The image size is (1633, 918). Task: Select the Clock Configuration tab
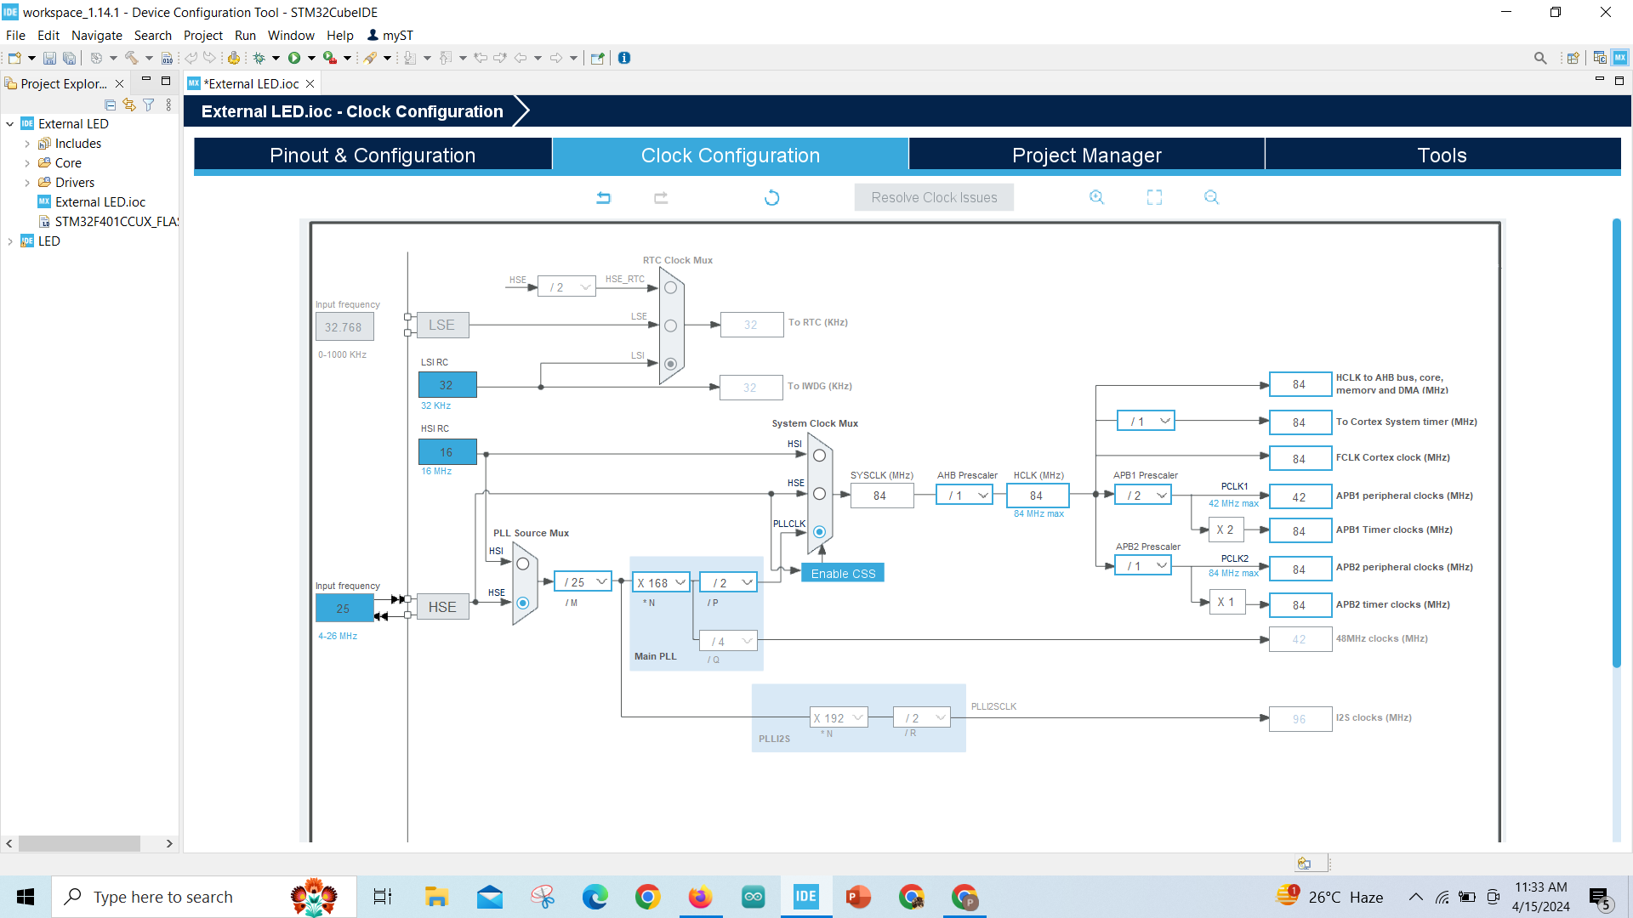[x=730, y=155]
